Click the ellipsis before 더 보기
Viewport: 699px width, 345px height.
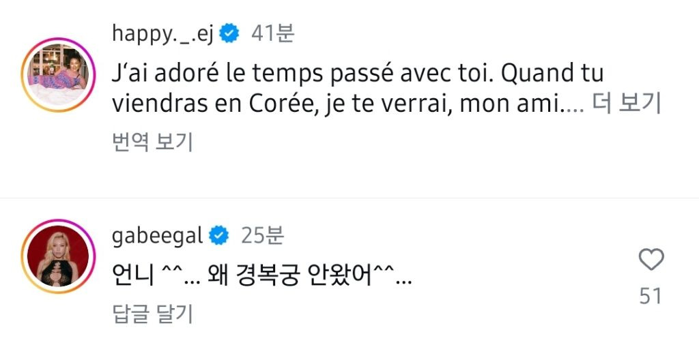575,106
